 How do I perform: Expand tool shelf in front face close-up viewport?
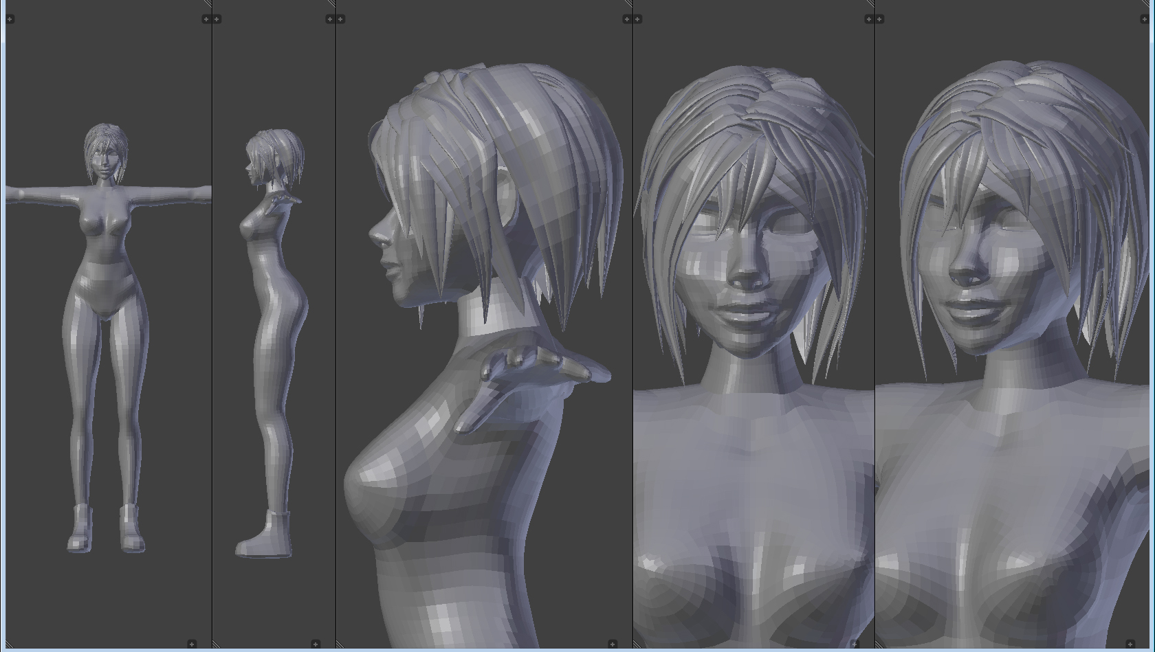click(x=638, y=19)
